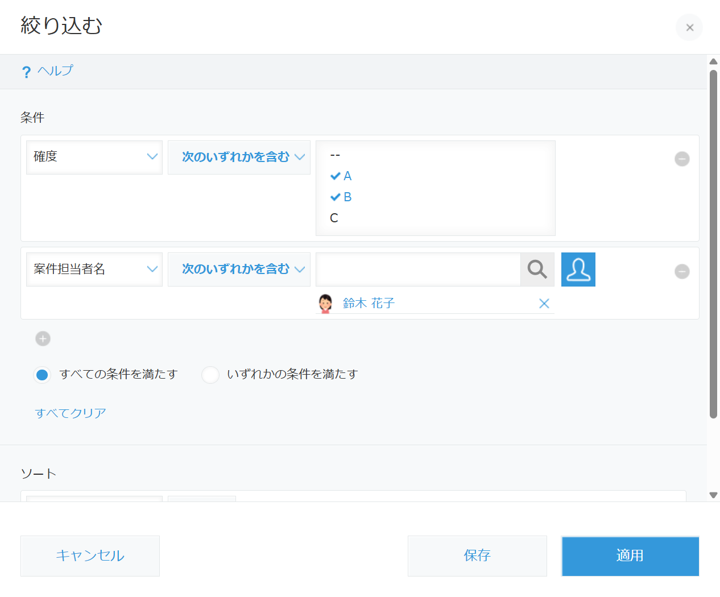Click the 保存 button
This screenshot has height=597, width=720.
pos(477,555)
